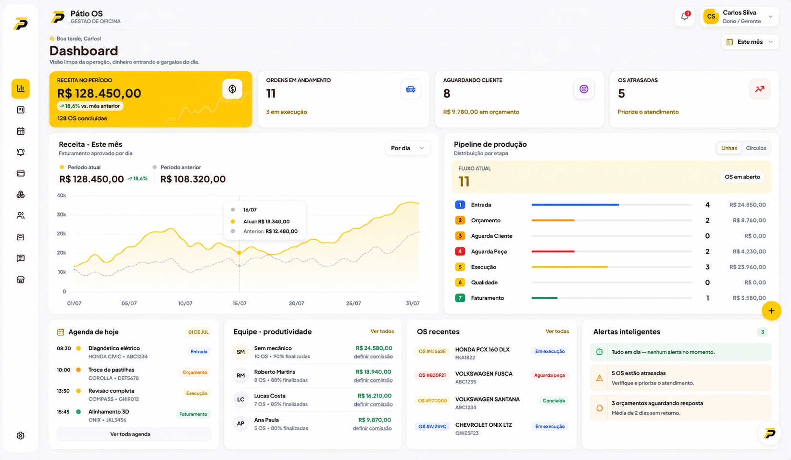Select the 13:30 Revisão completa appointment
The width and height of the screenshot is (791, 460).
click(x=134, y=395)
